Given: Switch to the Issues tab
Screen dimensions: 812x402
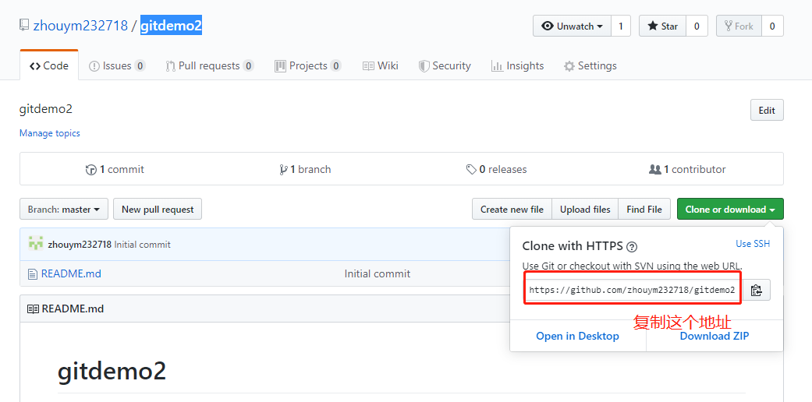Looking at the screenshot, I should [x=117, y=65].
